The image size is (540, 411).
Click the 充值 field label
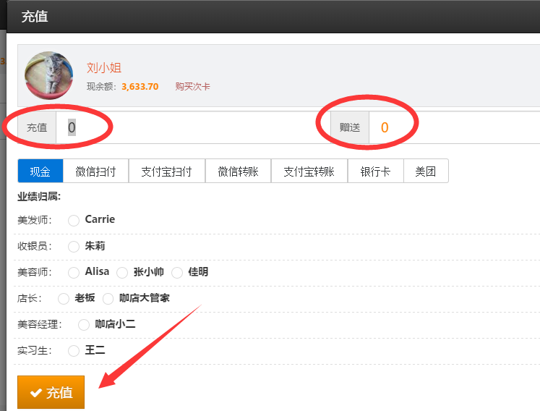[x=37, y=127]
